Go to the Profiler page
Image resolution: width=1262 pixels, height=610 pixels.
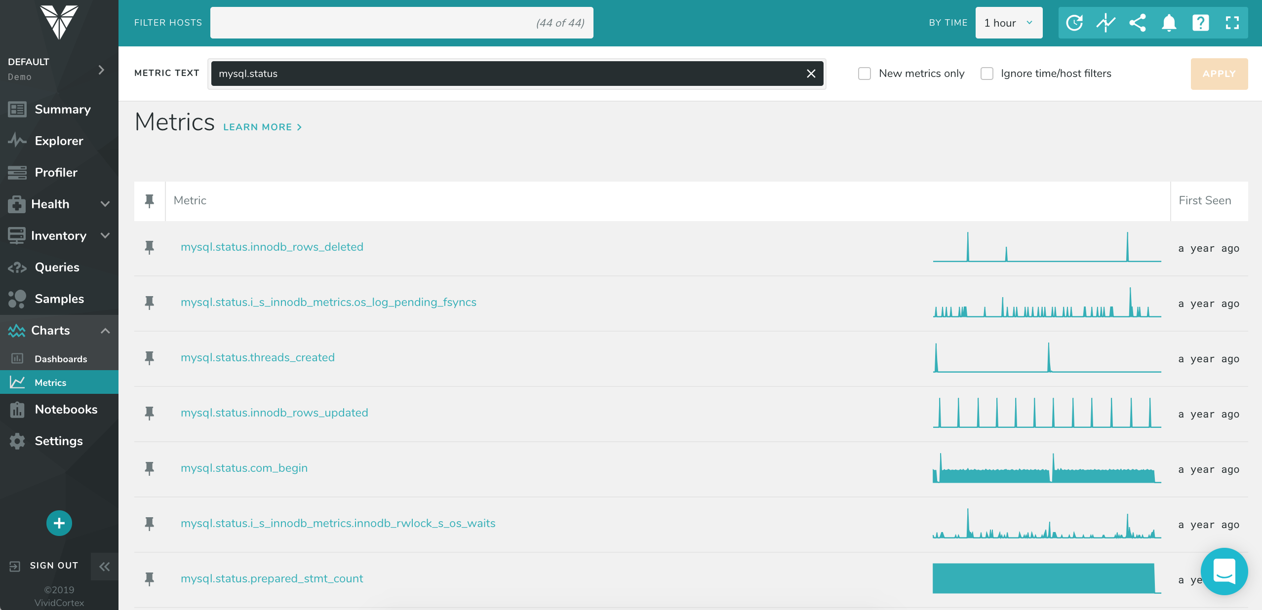click(x=56, y=172)
